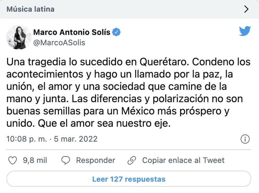The height and width of the screenshot is (193, 259).
Task: Open the tweet info icon
Action: [x=245, y=139]
